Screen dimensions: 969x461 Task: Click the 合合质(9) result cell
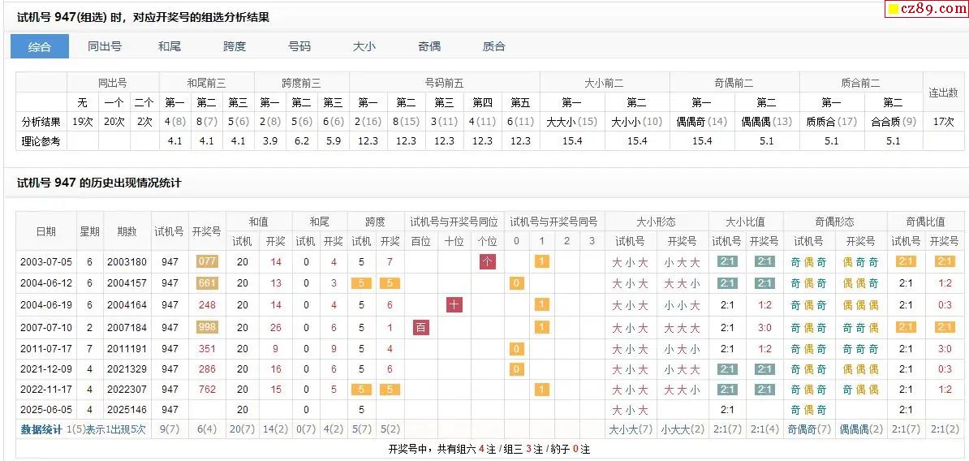(893, 122)
